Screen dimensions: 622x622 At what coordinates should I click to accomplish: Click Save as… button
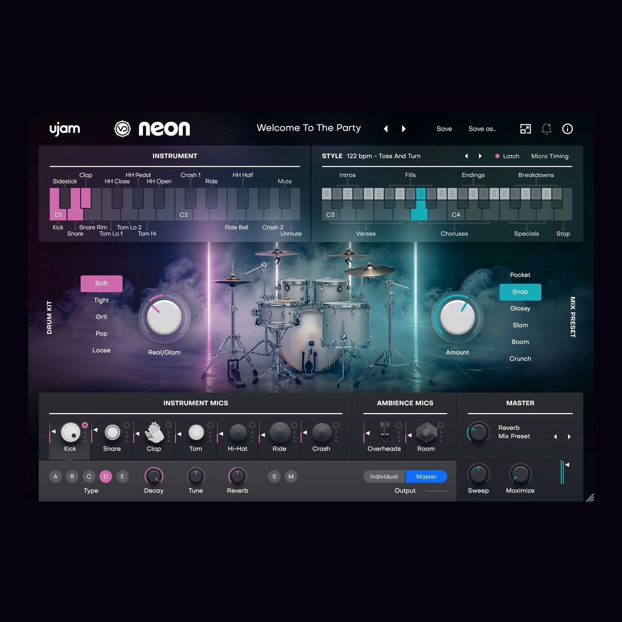483,129
